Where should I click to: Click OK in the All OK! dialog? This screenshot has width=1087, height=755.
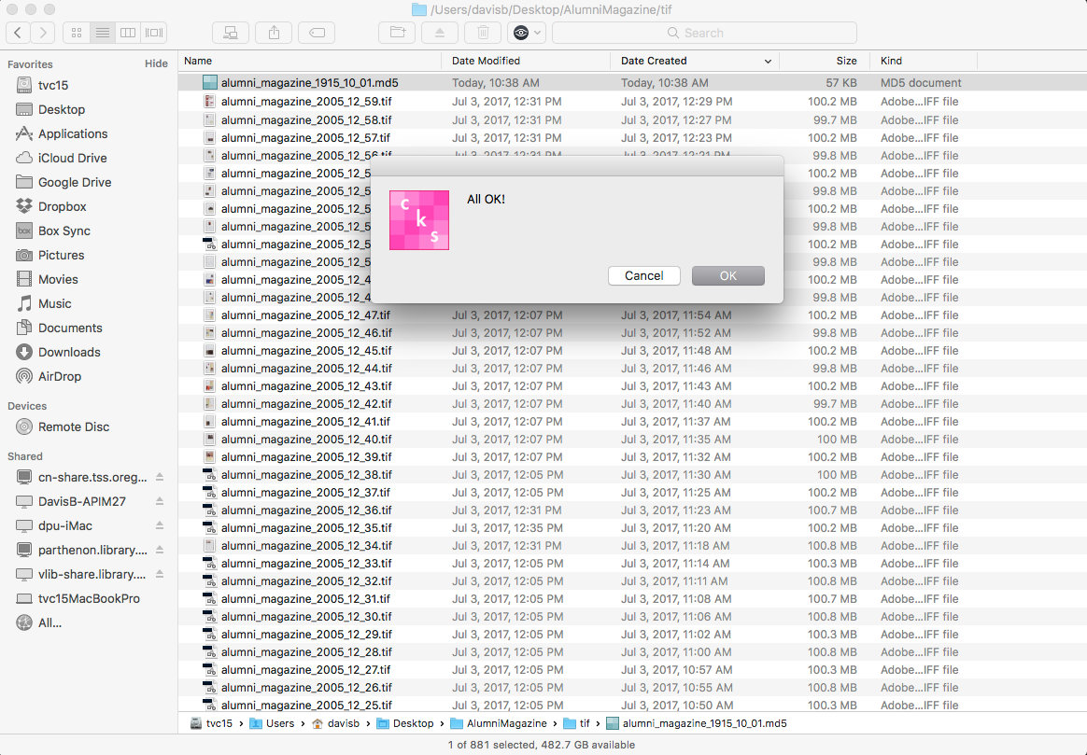coord(727,275)
